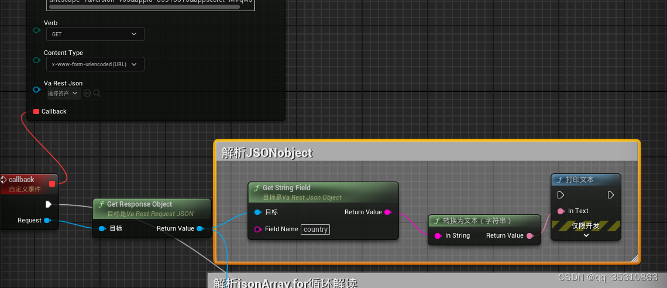Click the function icon on 打印文本 header

coord(561,180)
